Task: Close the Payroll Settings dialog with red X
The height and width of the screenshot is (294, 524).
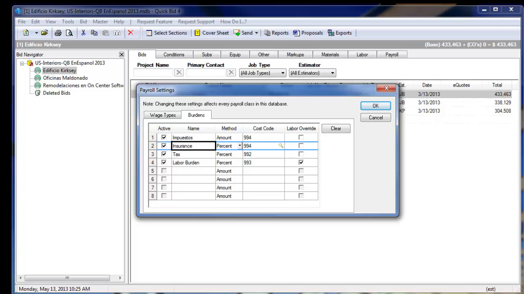Action: [x=386, y=88]
